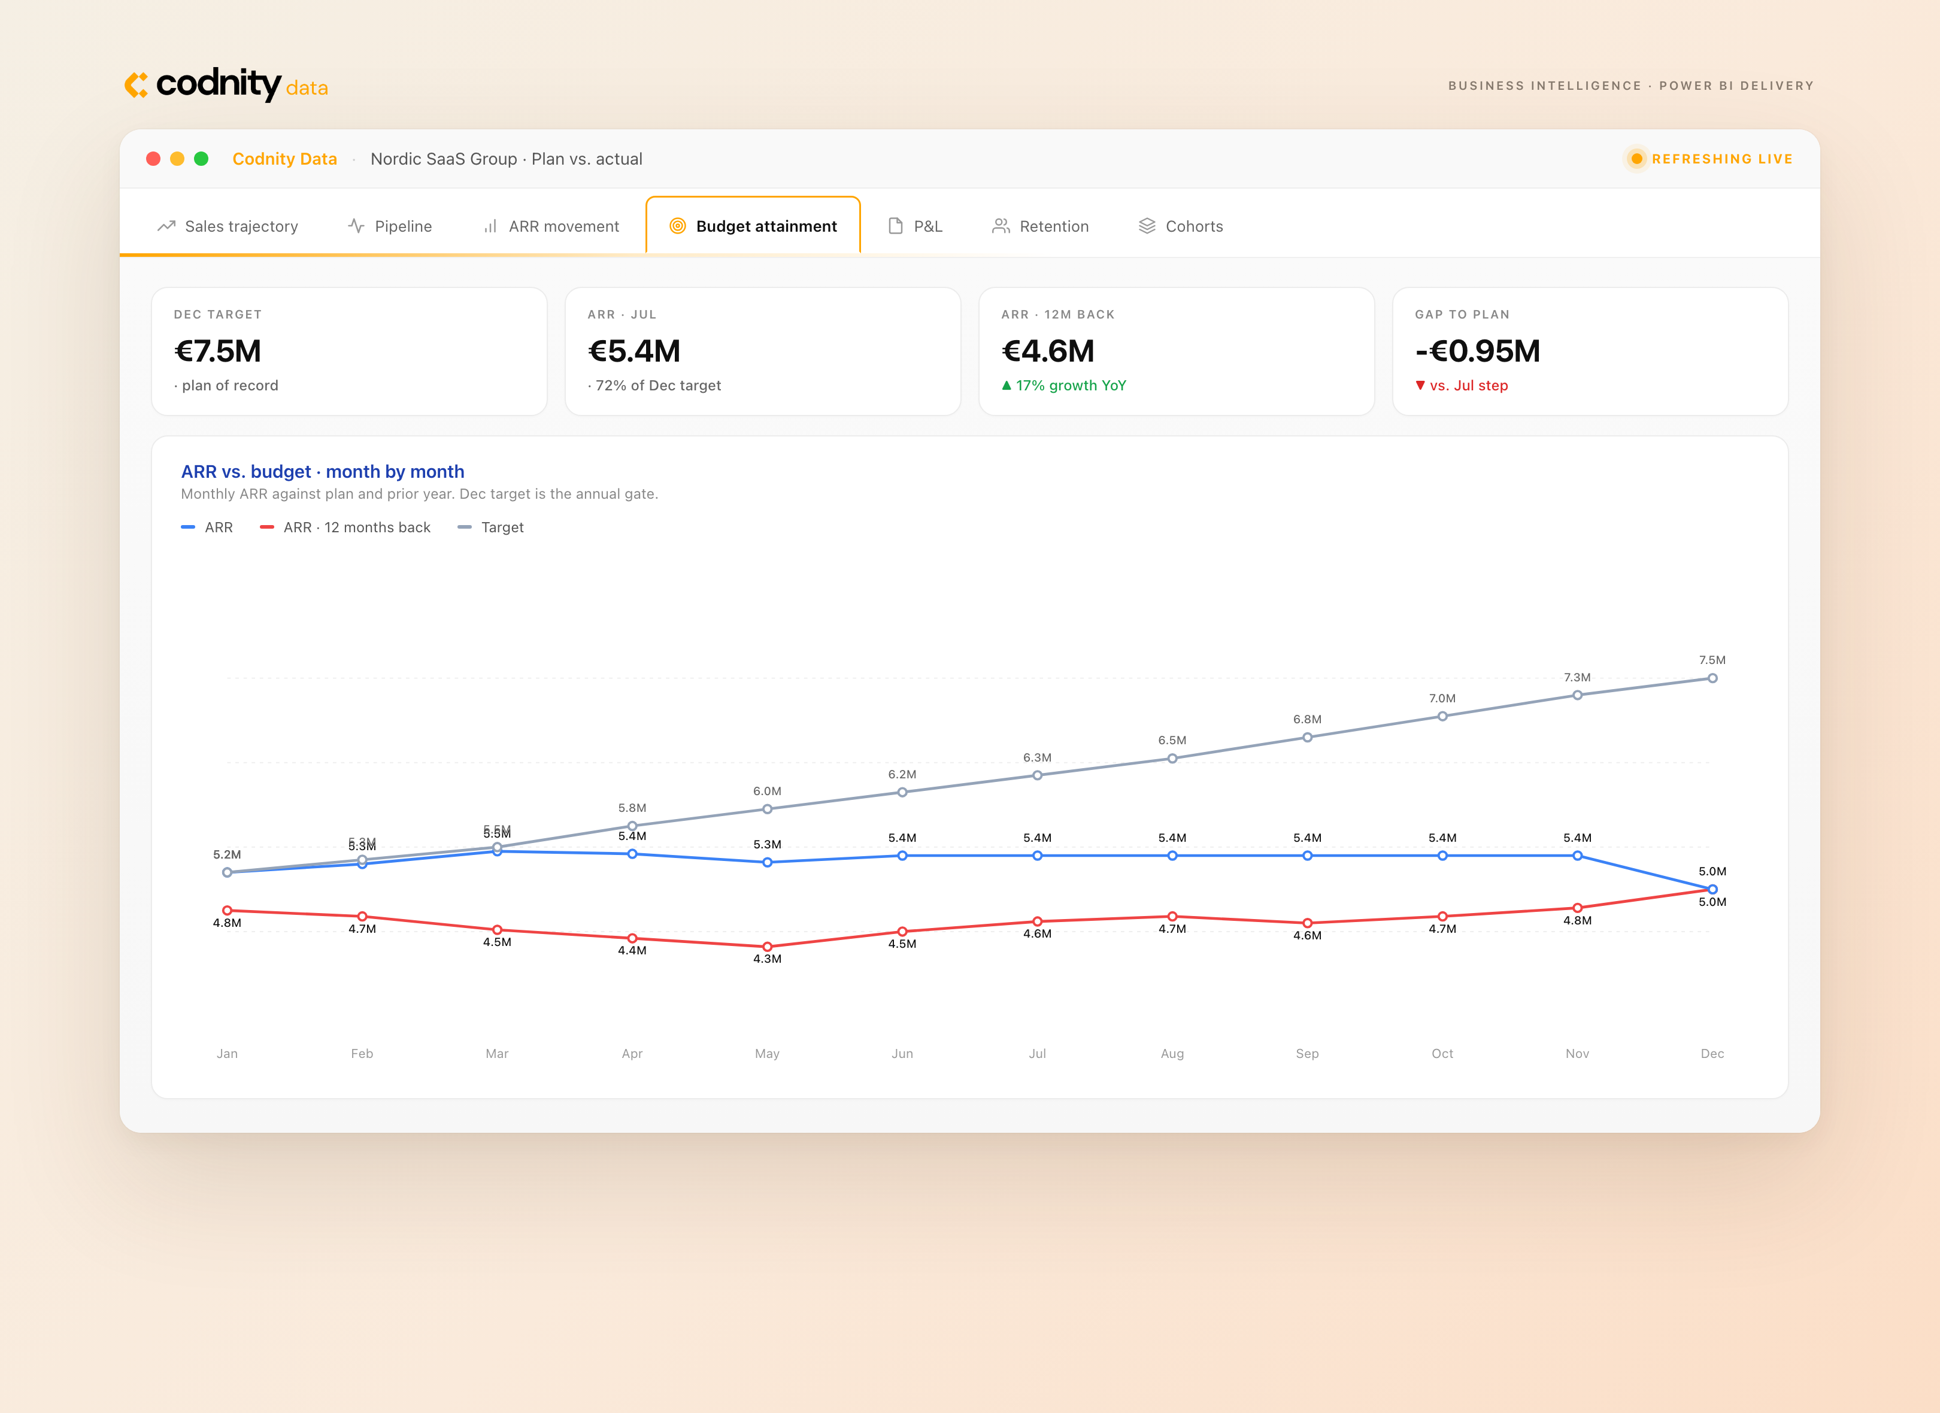Image resolution: width=1940 pixels, height=1413 pixels.
Task: Click the Jul target point labeled 6.3M
Action: click(1038, 776)
